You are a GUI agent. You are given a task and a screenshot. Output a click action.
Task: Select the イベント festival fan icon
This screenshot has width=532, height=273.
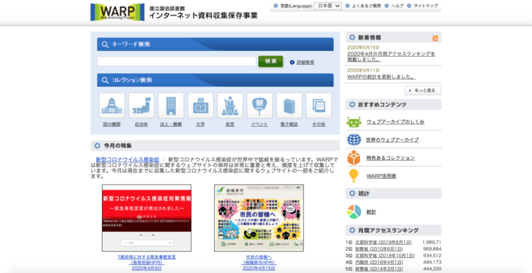pyautogui.click(x=259, y=106)
